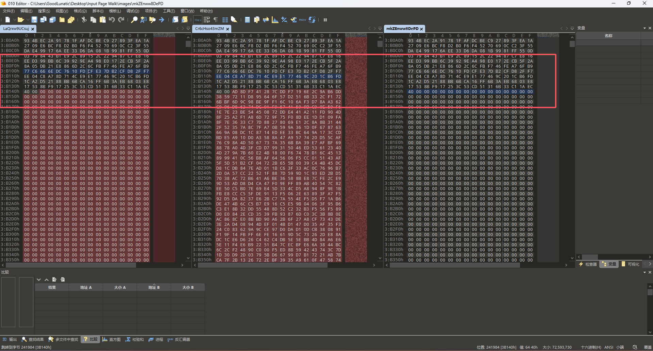
Task: Click the Run Template icon
Action: click(x=185, y=20)
